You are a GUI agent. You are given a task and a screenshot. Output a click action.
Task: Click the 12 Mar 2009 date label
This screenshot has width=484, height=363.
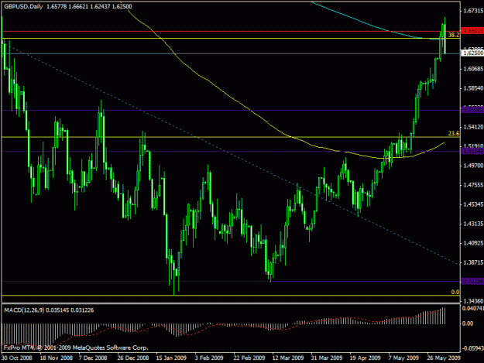click(x=287, y=358)
